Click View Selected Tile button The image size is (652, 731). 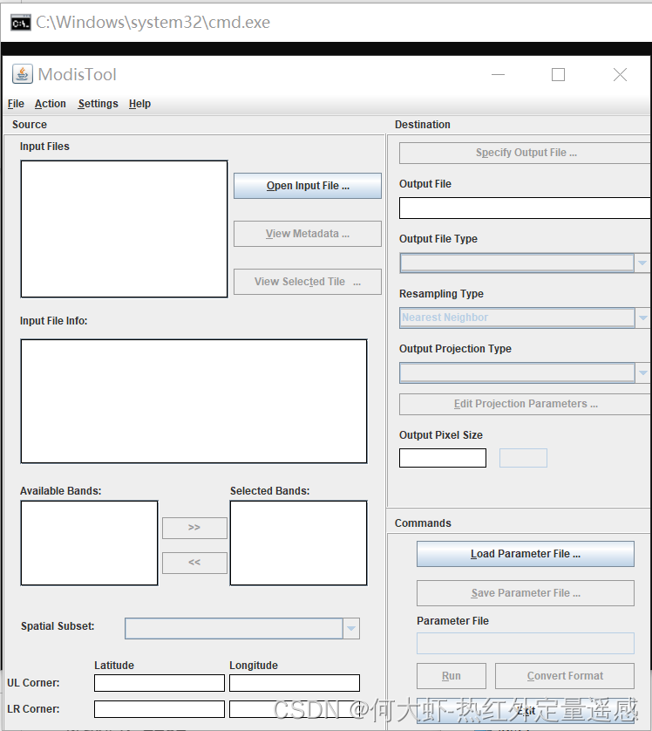coord(308,282)
